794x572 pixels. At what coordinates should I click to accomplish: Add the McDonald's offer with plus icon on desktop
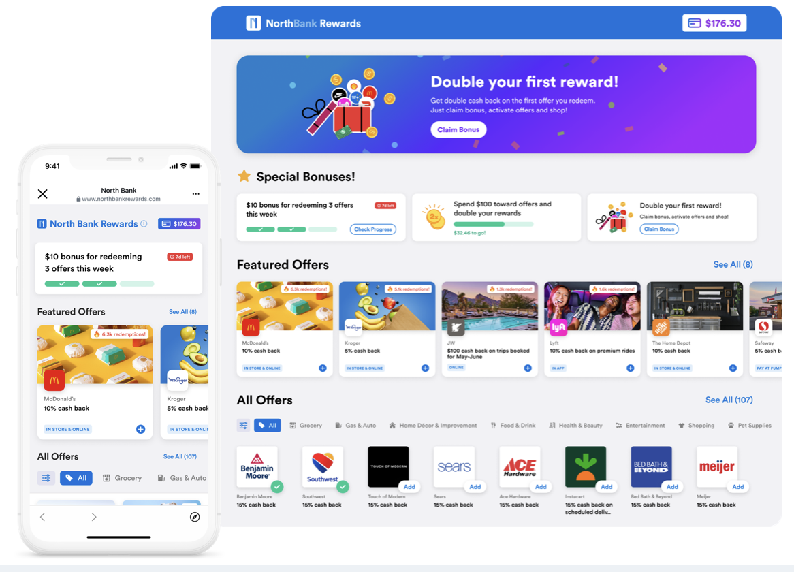tap(323, 368)
